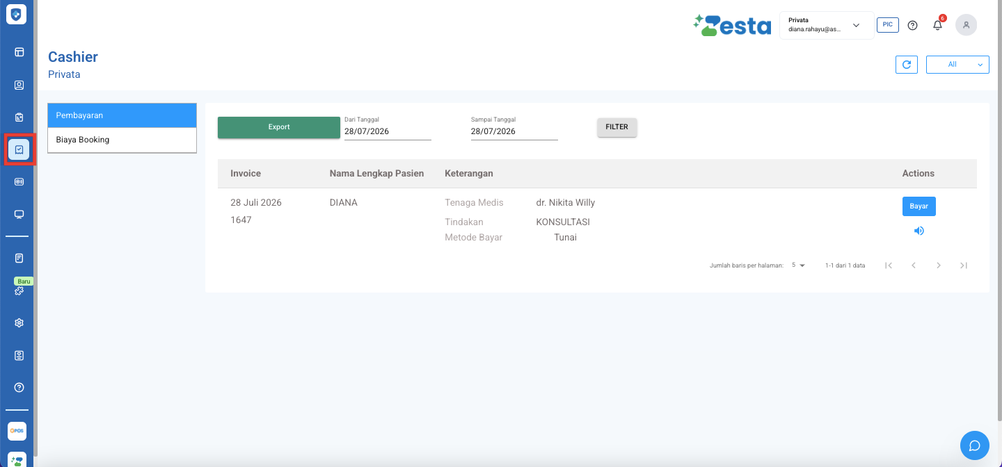Click the help icon in top header
The image size is (1002, 467).
click(x=913, y=25)
